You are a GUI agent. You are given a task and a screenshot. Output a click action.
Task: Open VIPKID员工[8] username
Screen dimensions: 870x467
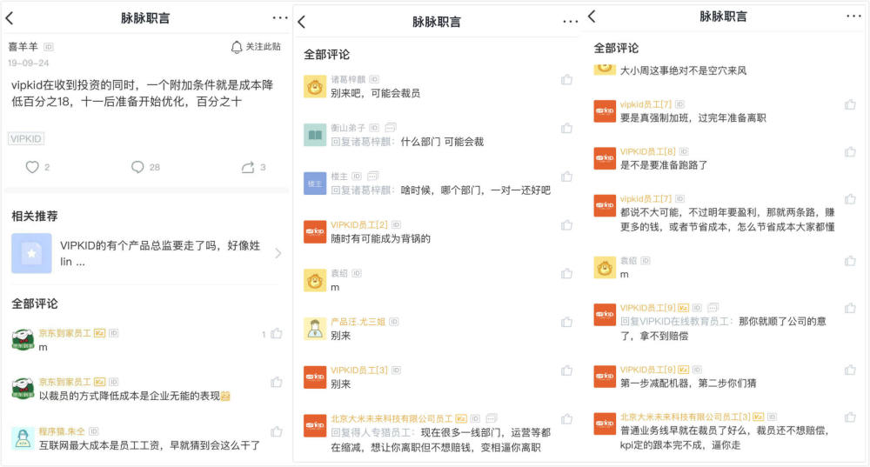tap(647, 151)
